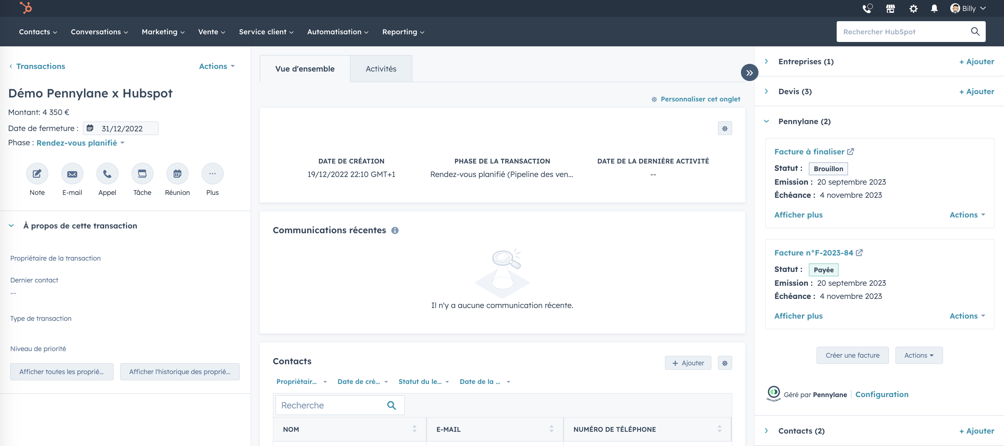This screenshot has width=1004, height=446.
Task: Open Actions dropdown for Facture n°F-2023-84
Action: pos(967,316)
